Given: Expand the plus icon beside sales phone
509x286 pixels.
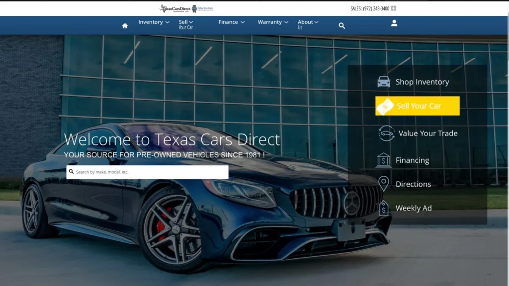Looking at the screenshot, I should [x=394, y=8].
